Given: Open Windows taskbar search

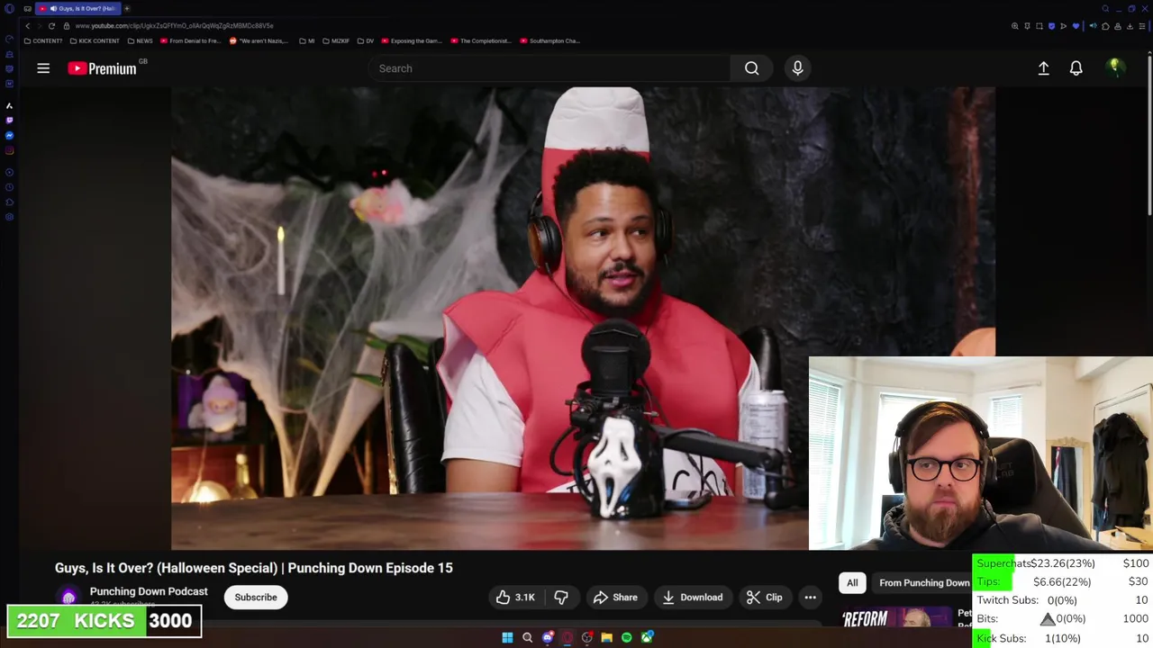Looking at the screenshot, I should 527,637.
